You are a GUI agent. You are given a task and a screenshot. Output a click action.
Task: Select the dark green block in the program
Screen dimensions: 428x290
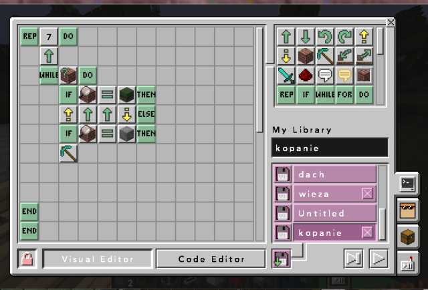[126, 95]
